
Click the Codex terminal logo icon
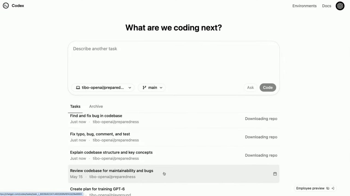[x=6, y=6]
